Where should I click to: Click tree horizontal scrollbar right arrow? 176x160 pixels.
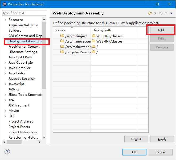[39, 142]
